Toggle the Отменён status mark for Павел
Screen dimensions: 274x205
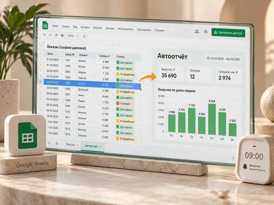(x=118, y=103)
